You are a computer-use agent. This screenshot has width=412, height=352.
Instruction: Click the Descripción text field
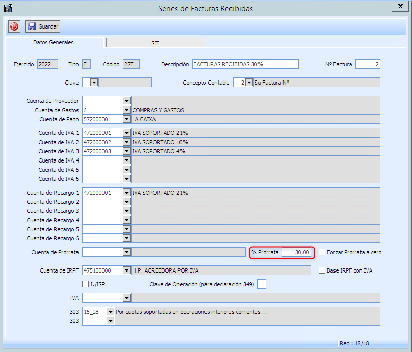[x=245, y=64]
